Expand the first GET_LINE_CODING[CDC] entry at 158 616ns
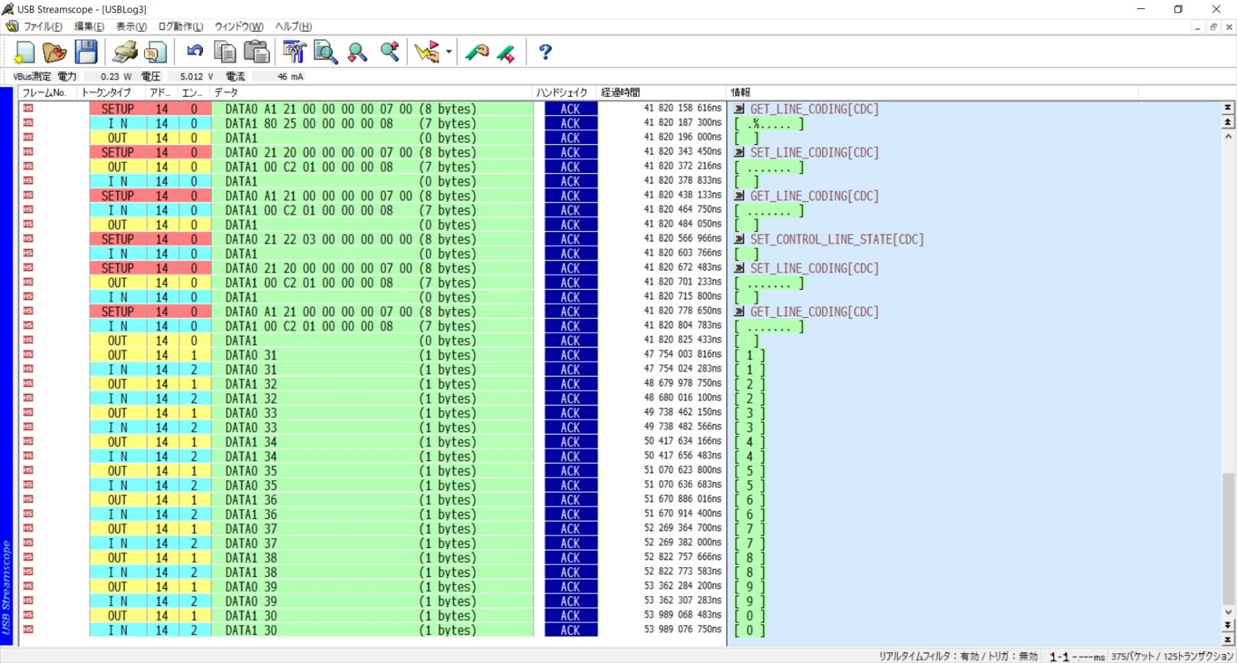The width and height of the screenshot is (1237, 663). (739, 108)
